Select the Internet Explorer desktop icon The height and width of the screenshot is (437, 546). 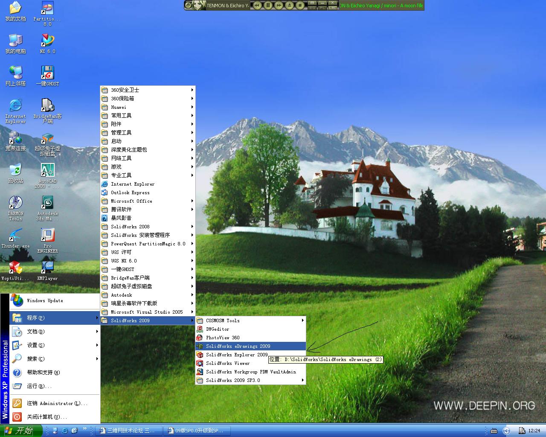(15, 111)
